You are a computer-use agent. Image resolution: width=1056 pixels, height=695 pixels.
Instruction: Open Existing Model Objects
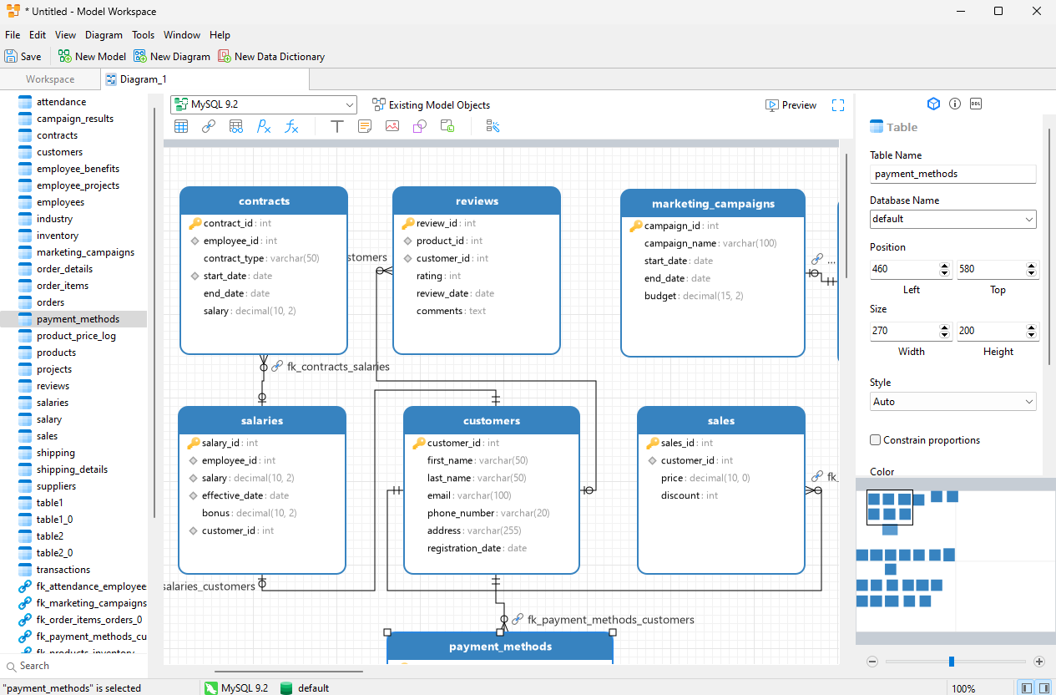click(x=431, y=105)
